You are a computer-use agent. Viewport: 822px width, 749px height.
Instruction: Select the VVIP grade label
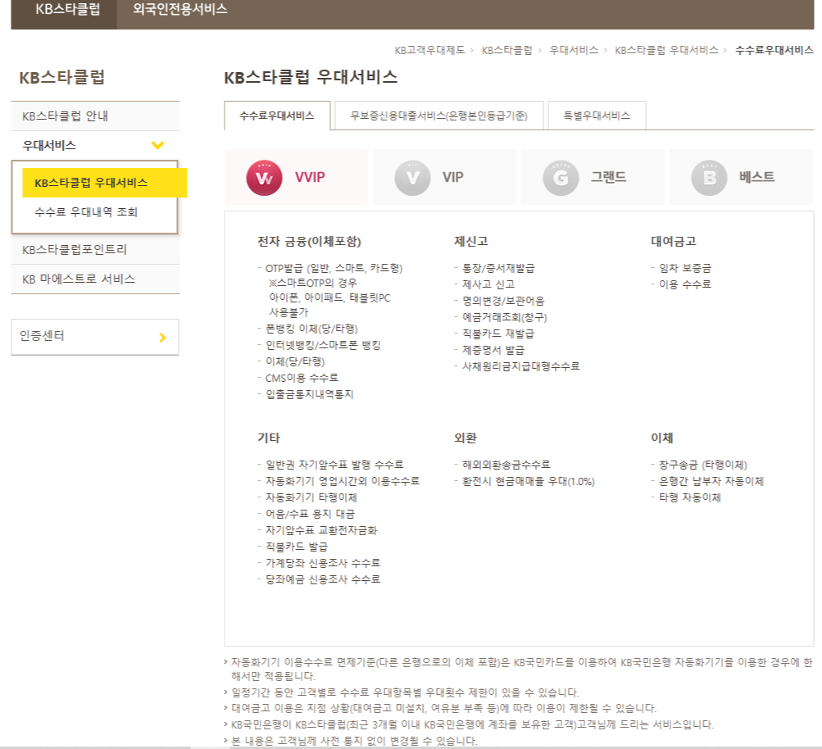pyautogui.click(x=310, y=177)
